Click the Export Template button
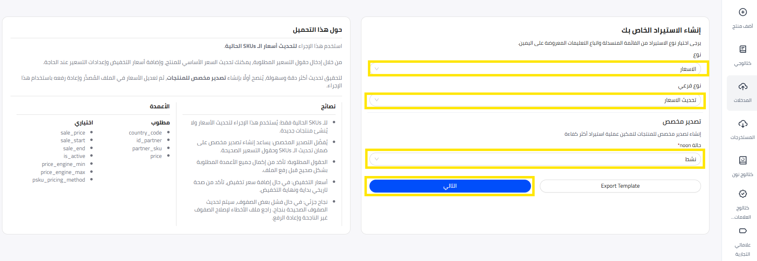This screenshot has height=261, width=757. tap(620, 186)
